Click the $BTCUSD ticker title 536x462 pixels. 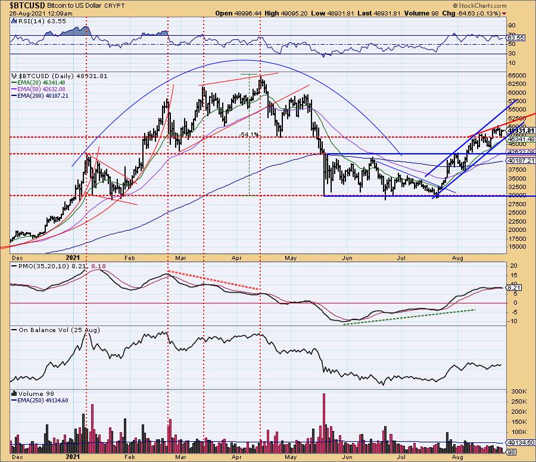coord(27,5)
